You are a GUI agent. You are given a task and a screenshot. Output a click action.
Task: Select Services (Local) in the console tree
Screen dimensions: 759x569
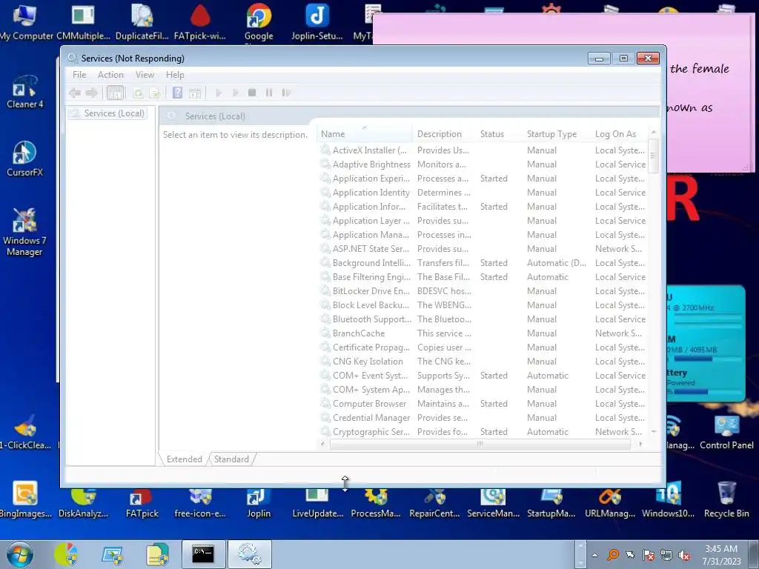(113, 113)
